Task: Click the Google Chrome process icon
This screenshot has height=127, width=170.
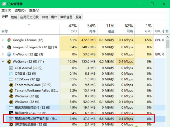Action: 9,40
